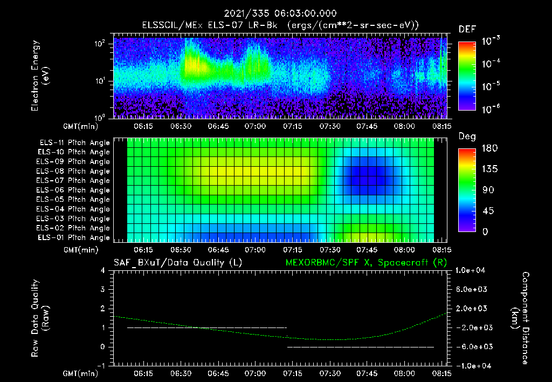Click GMT(min) label under pitch angle panel
Image resolution: width=552 pixels, height=382 pixels.
[x=81, y=250]
